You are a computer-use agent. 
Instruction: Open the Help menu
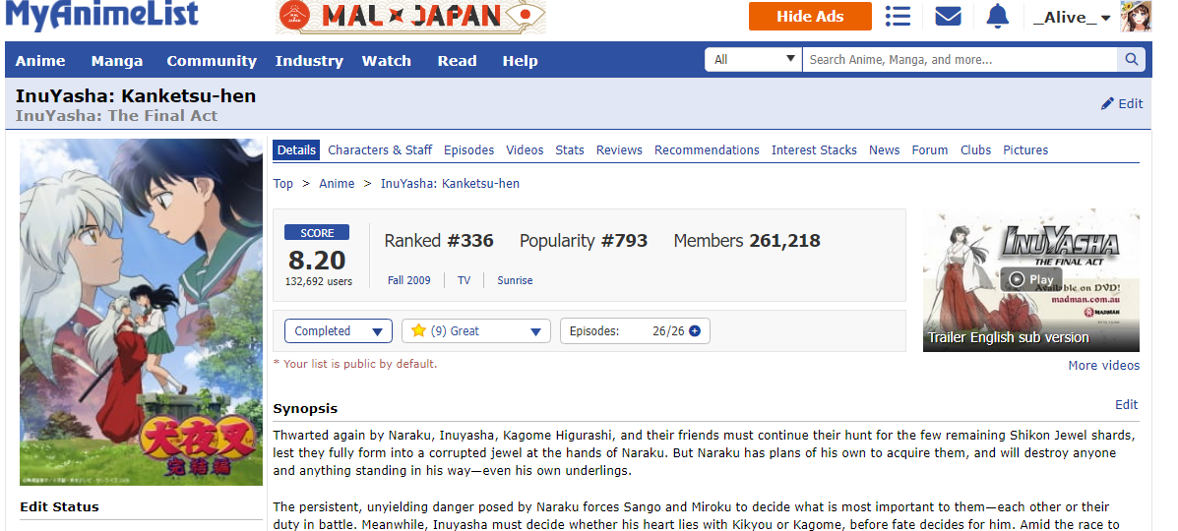pos(520,61)
